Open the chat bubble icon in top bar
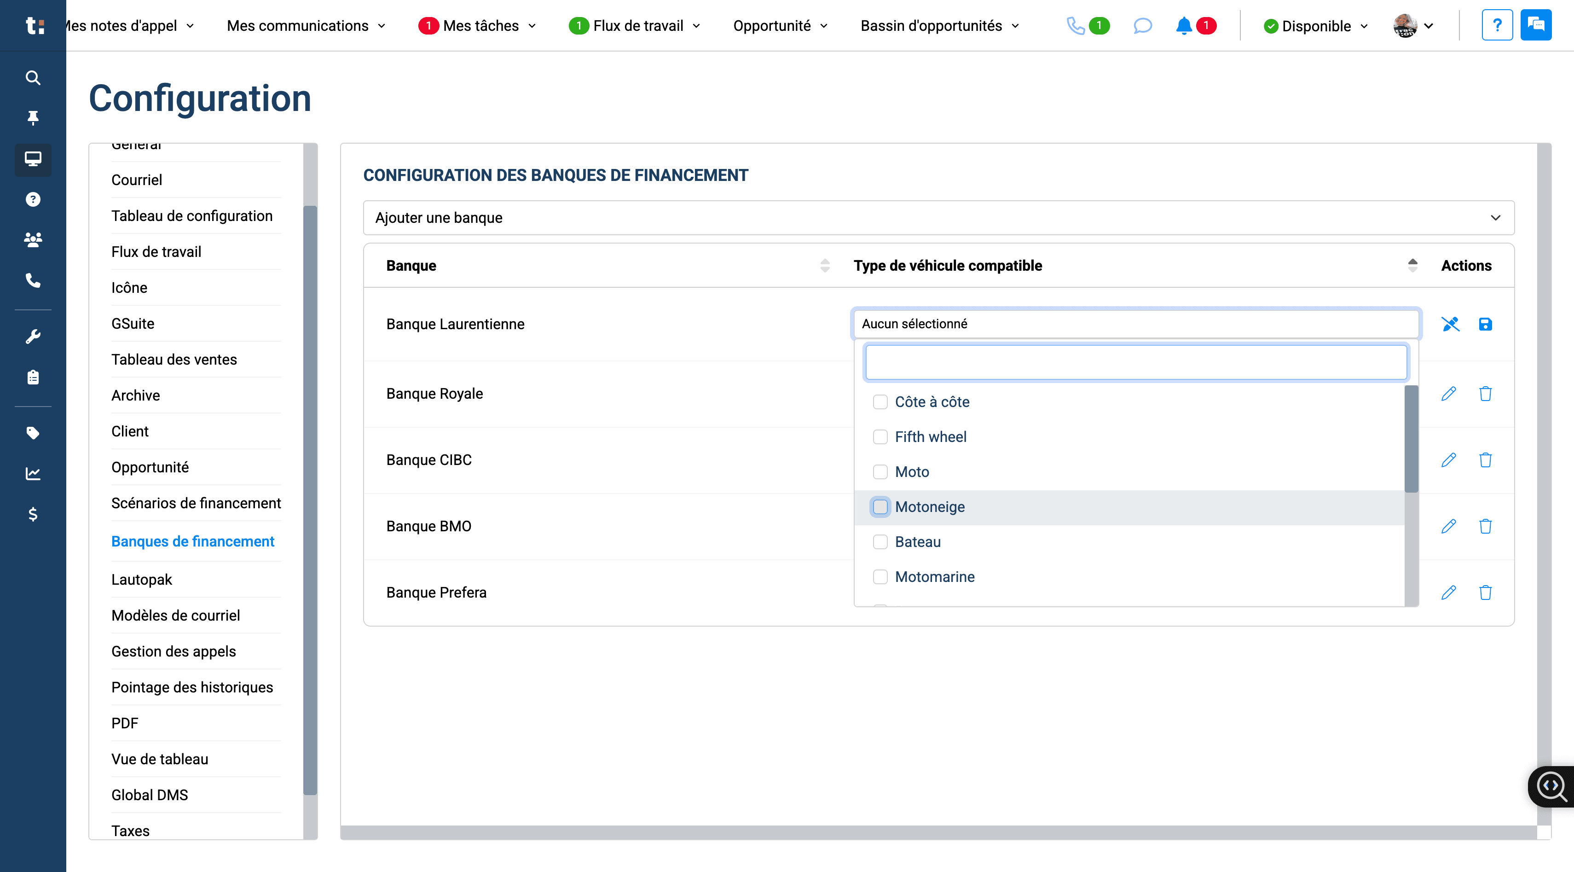 (x=1142, y=26)
